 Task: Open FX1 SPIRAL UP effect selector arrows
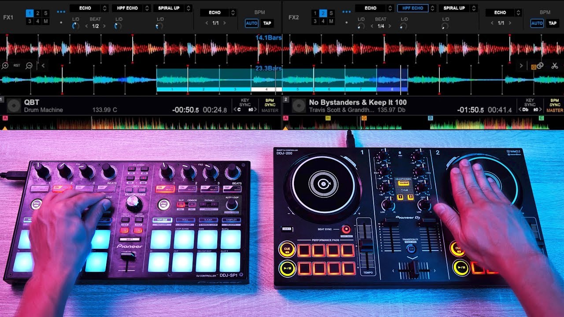coord(189,8)
